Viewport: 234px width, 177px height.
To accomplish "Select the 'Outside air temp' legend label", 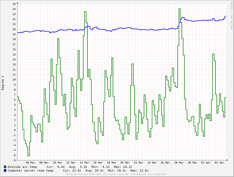I will (22, 167).
